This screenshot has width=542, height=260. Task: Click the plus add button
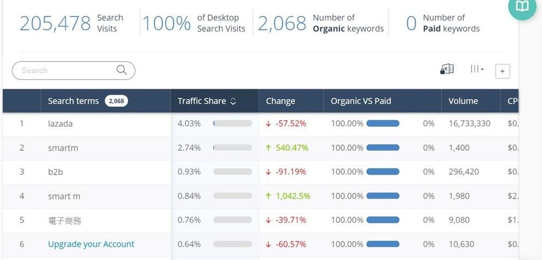point(502,71)
